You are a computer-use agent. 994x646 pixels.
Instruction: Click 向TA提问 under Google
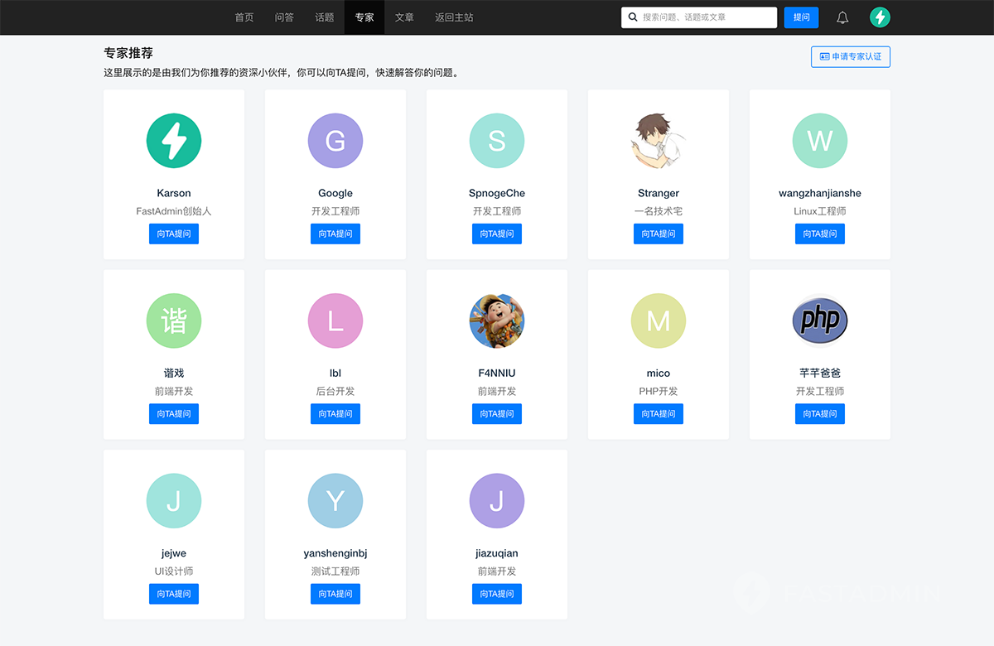click(x=335, y=234)
